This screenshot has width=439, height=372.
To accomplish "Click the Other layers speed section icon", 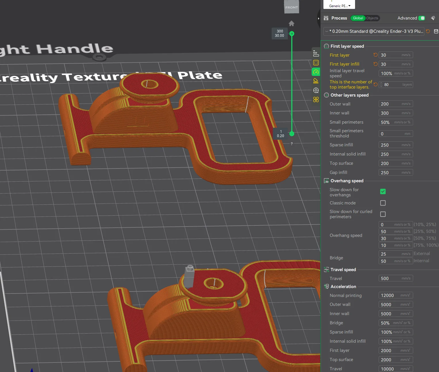I will tap(326, 95).
